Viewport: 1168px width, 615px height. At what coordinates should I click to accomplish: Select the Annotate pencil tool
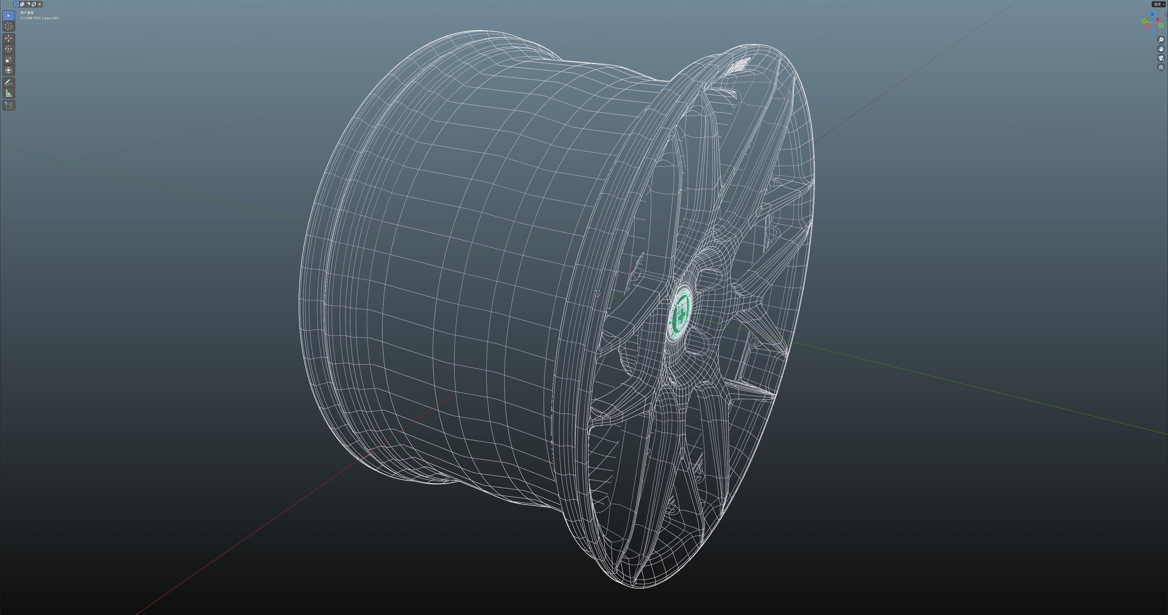coord(9,82)
